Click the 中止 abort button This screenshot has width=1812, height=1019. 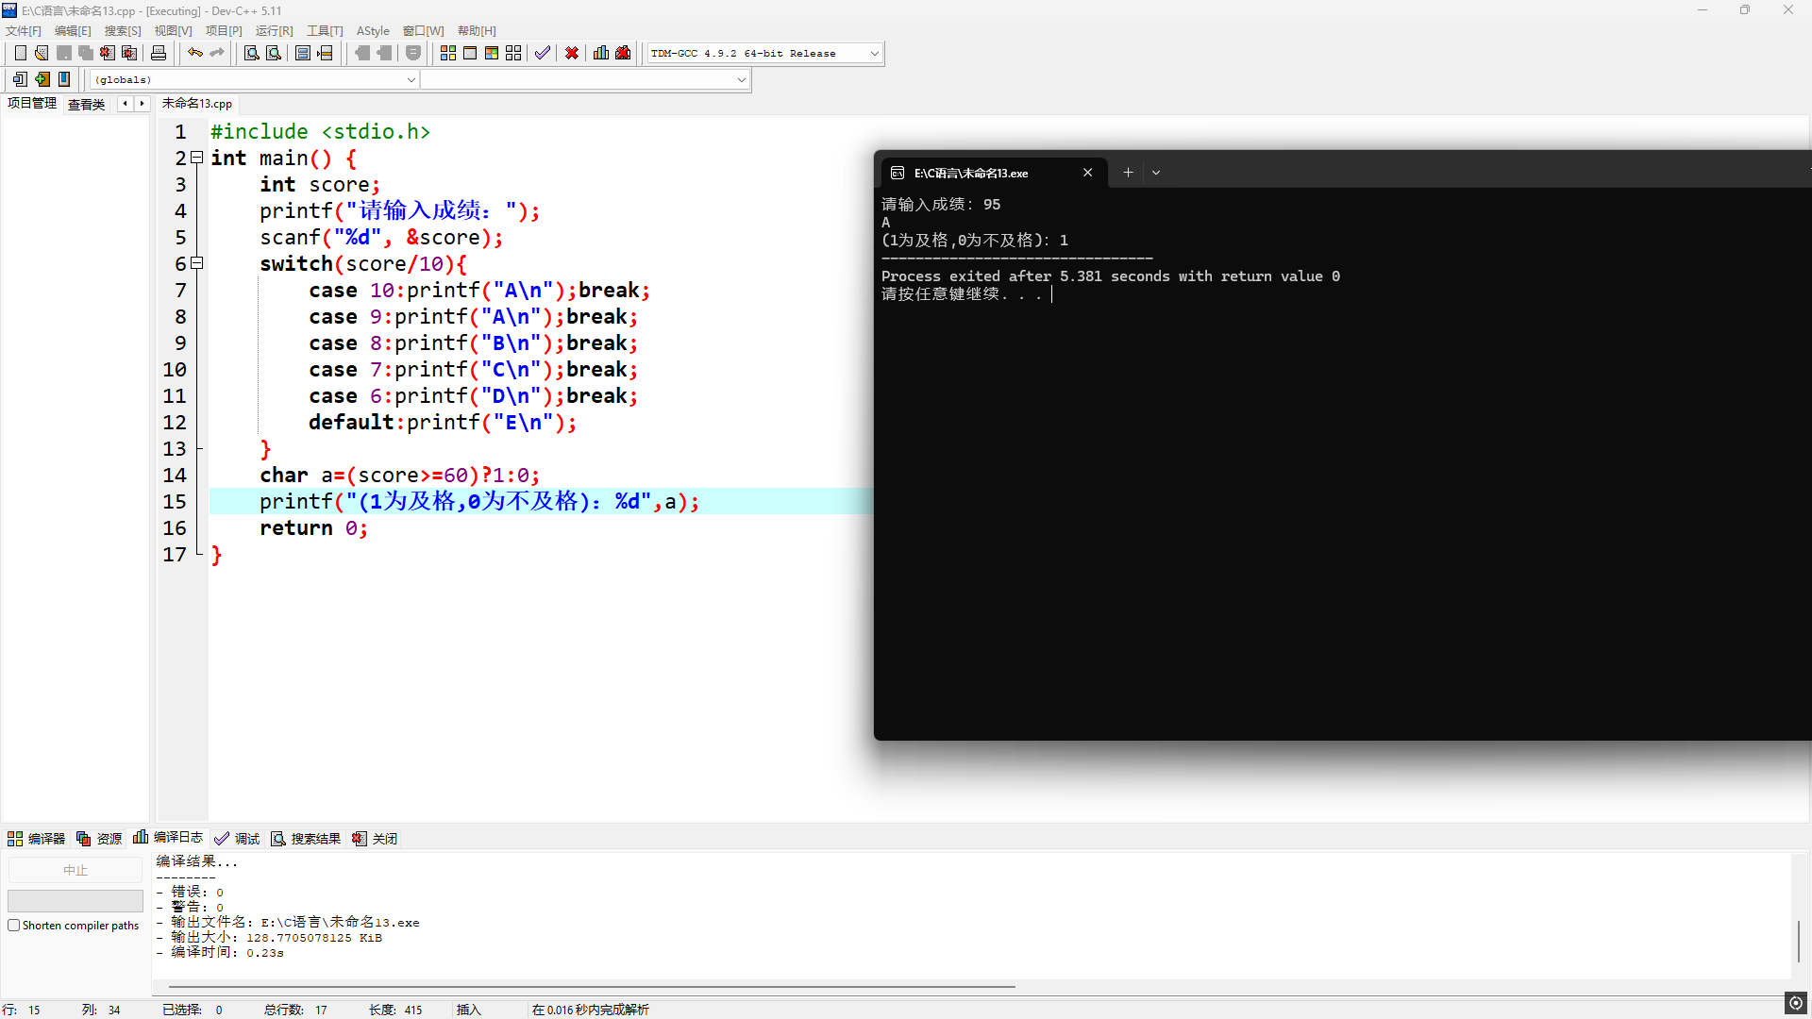pos(75,870)
